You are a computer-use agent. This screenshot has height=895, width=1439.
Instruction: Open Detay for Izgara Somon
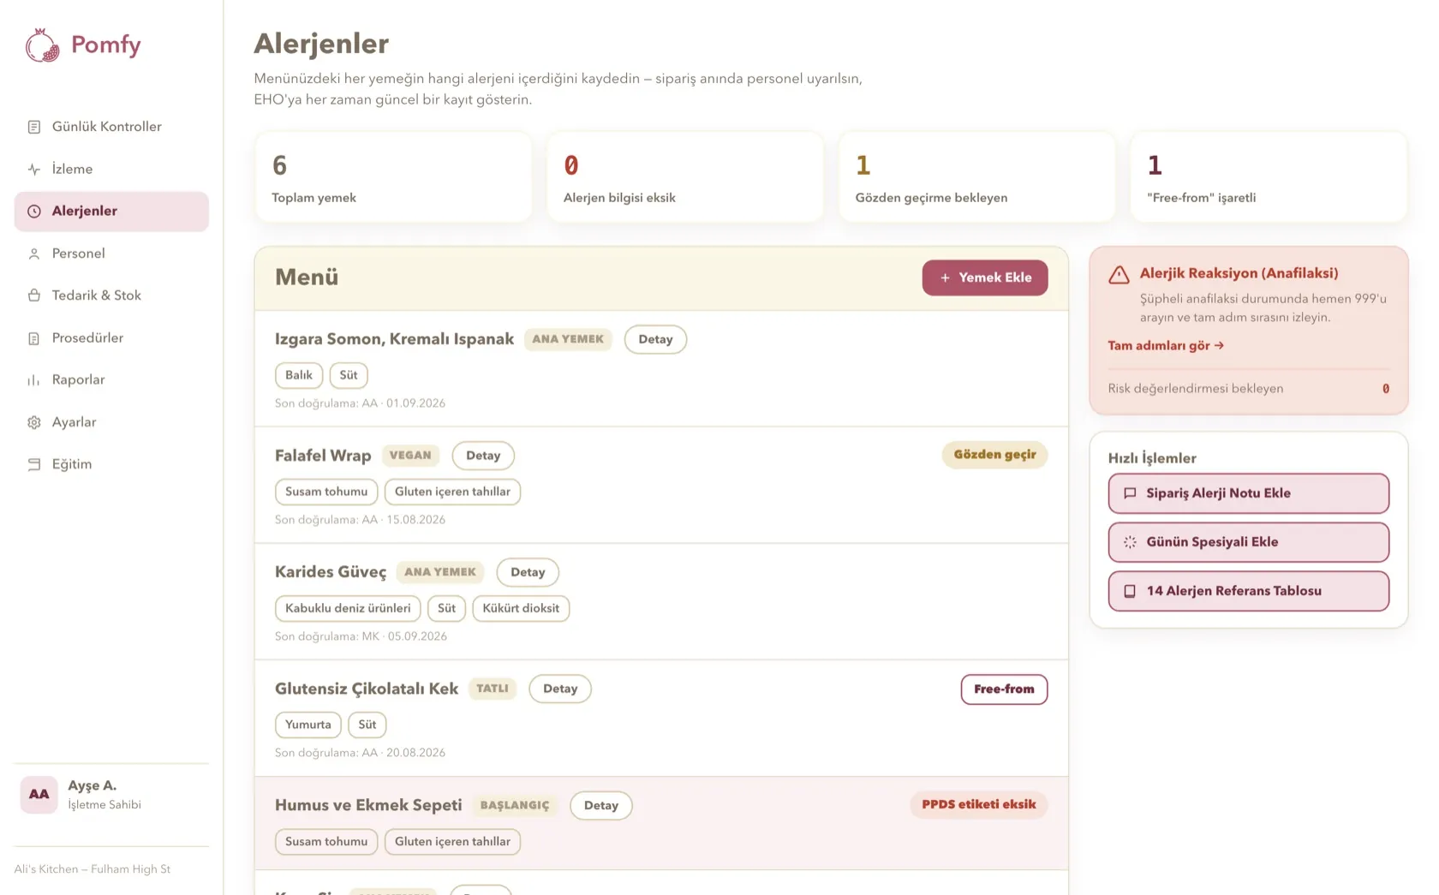pyautogui.click(x=655, y=339)
